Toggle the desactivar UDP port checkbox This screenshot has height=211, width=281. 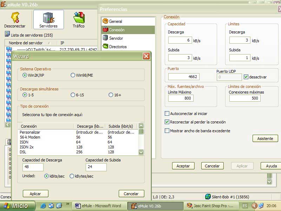[x=246, y=77]
